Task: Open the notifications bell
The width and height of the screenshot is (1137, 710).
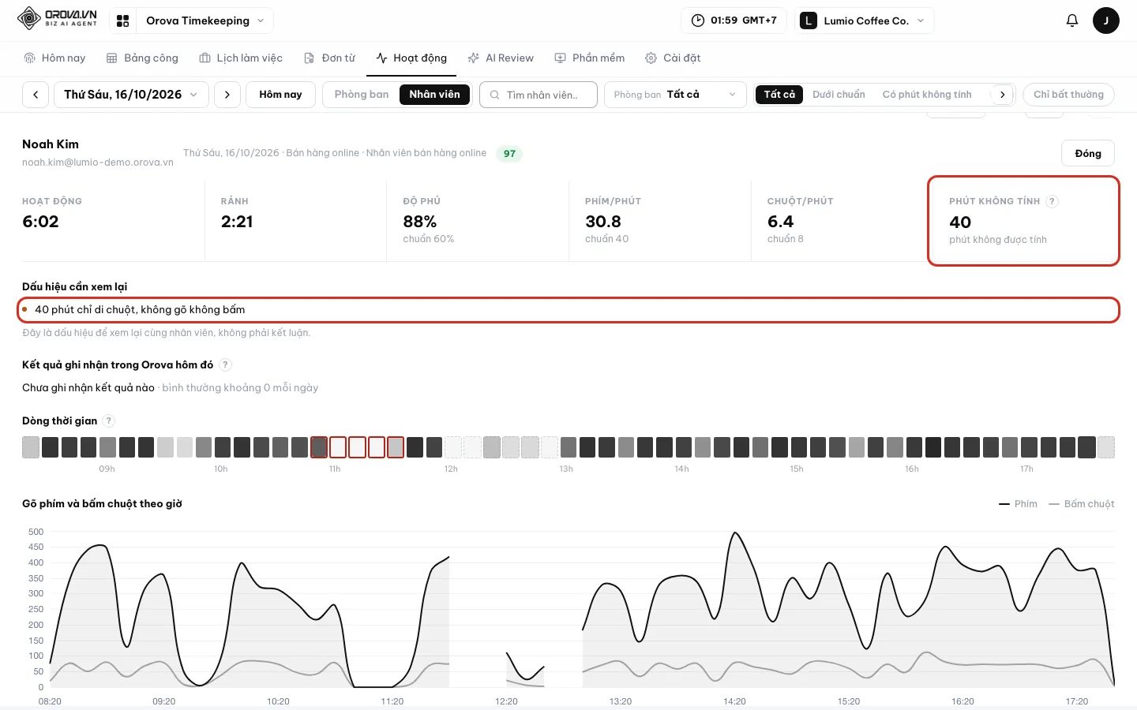Action: tap(1071, 21)
